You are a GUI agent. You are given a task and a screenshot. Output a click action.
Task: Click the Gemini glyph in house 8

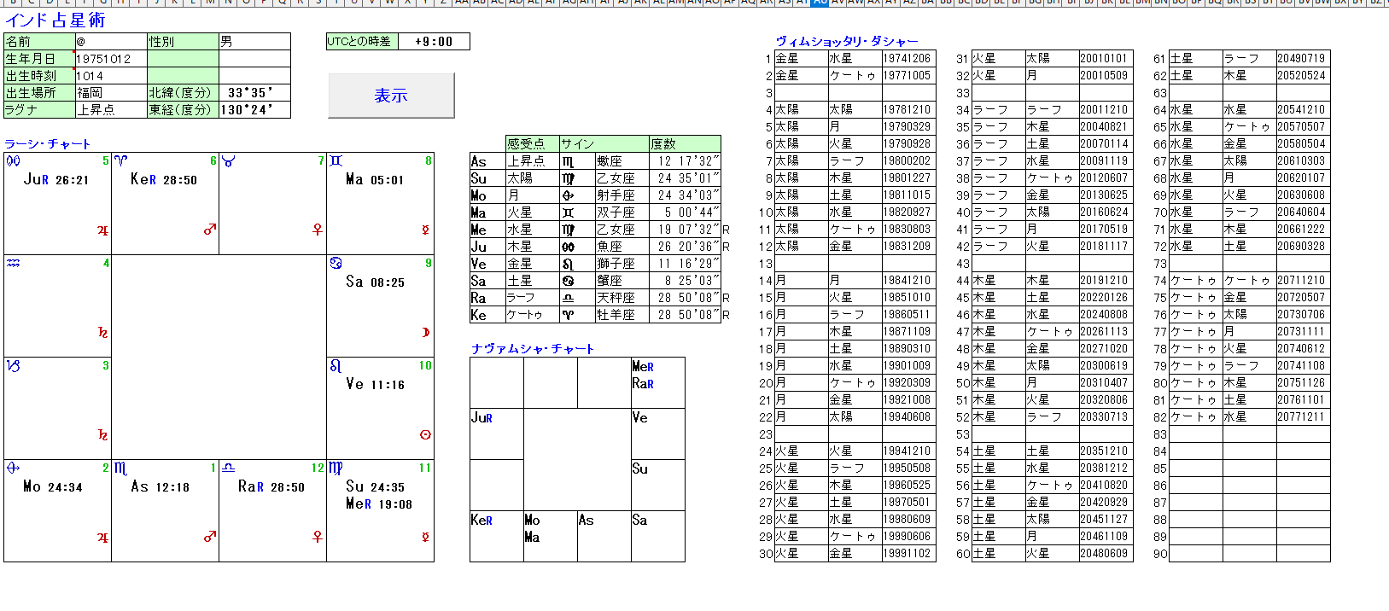(x=336, y=160)
